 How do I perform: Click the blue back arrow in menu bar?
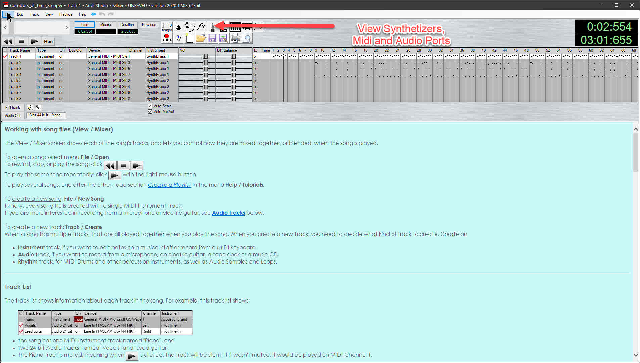pyautogui.click(x=94, y=14)
